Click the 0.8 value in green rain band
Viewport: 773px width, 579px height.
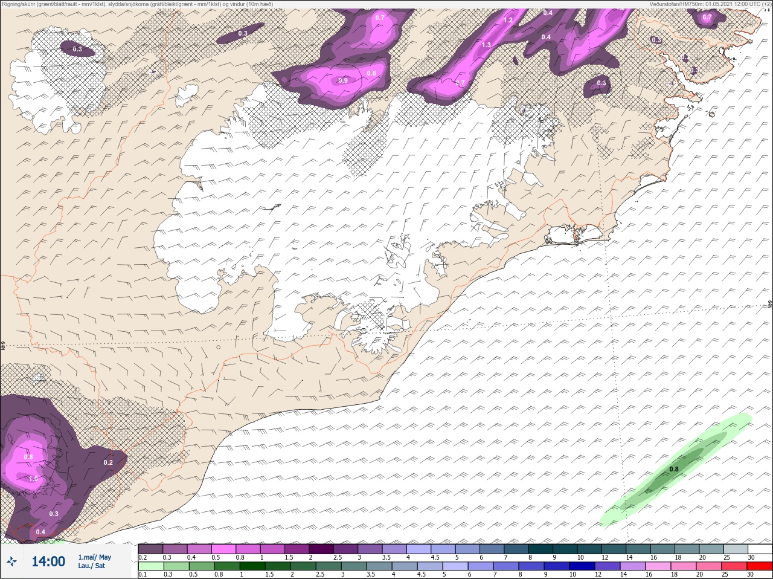[x=674, y=470]
